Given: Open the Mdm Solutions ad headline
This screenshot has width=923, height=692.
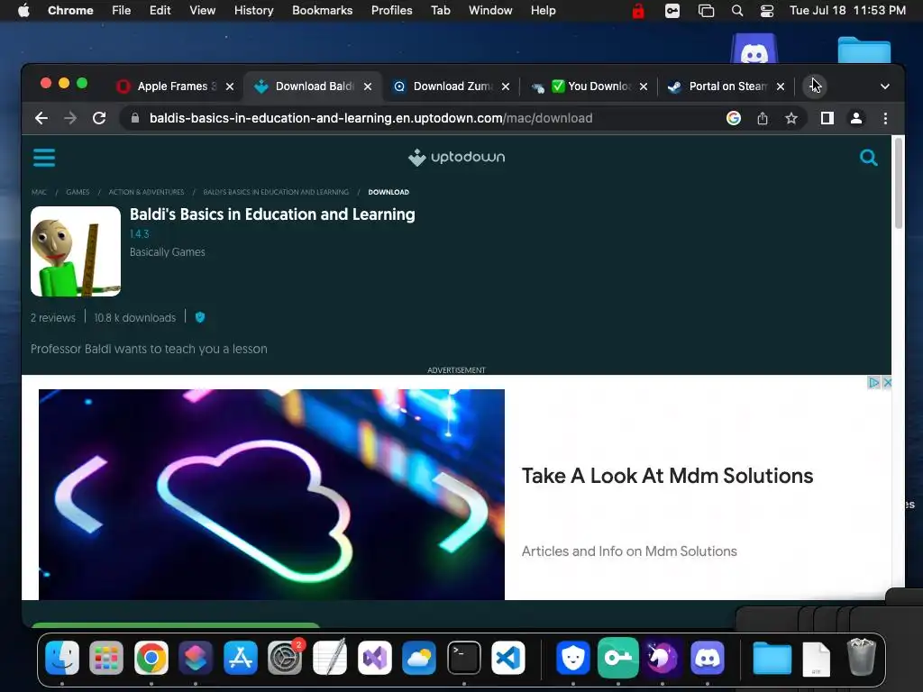Looking at the screenshot, I should 667,476.
